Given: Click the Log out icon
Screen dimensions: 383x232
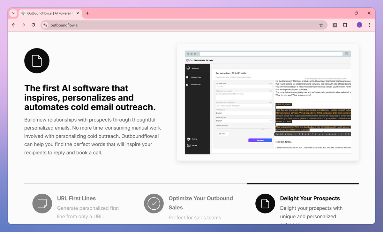Looking at the screenshot, I should pyautogui.click(x=189, y=145).
